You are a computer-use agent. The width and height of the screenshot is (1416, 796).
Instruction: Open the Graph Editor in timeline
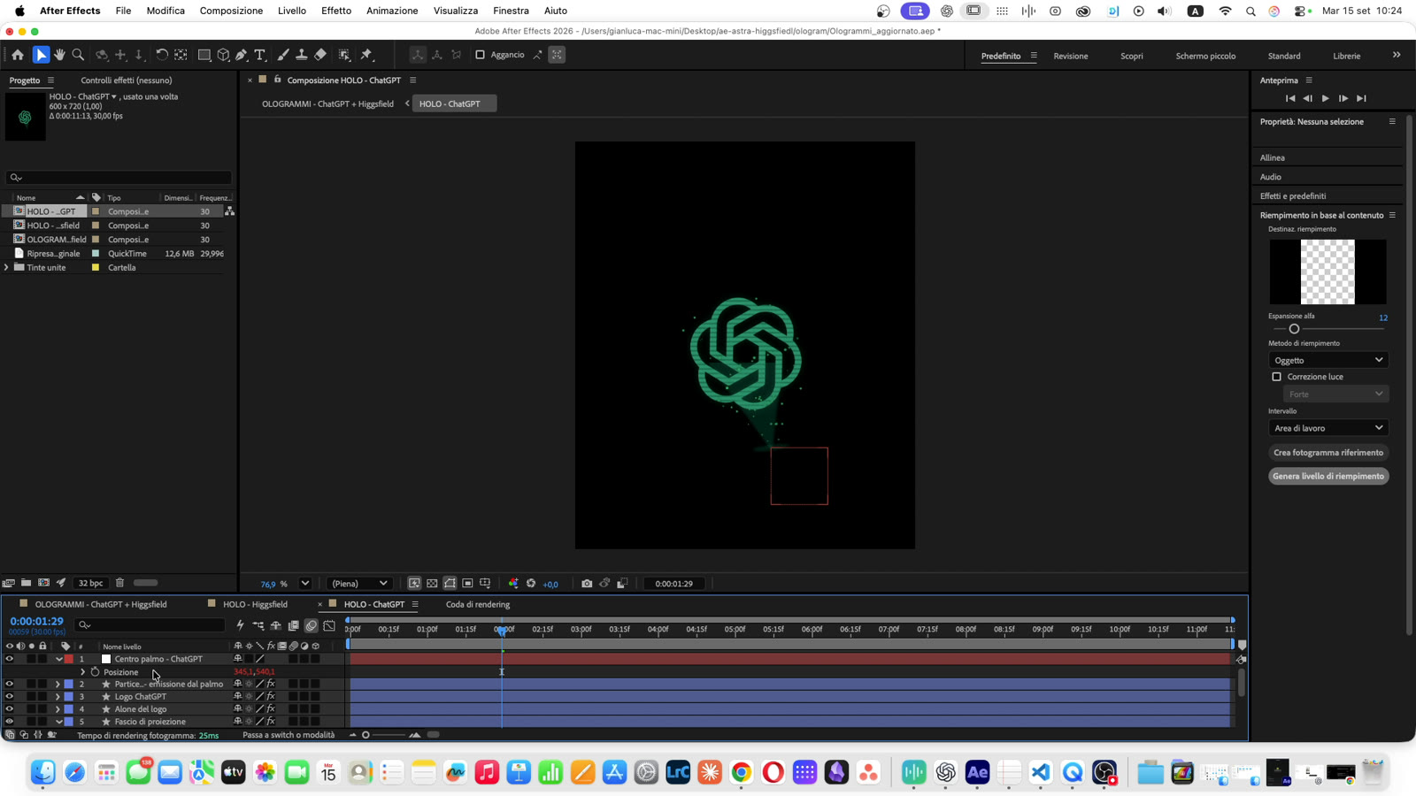[x=329, y=625]
